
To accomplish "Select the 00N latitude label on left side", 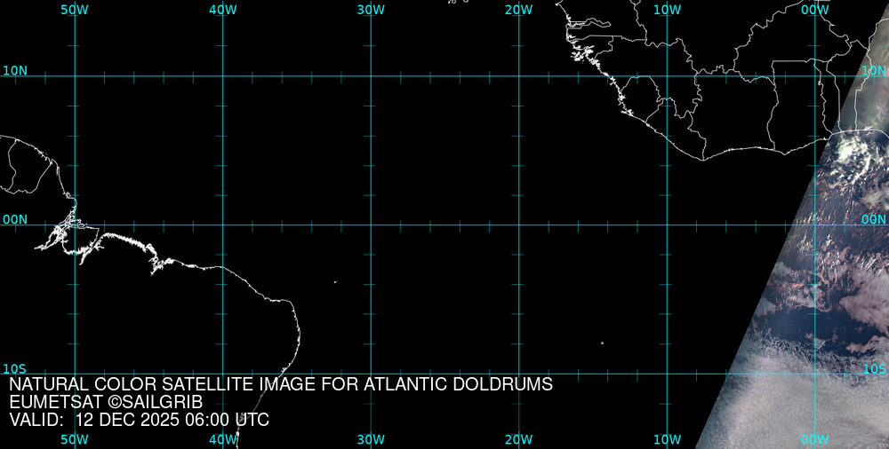I will pyautogui.click(x=14, y=219).
